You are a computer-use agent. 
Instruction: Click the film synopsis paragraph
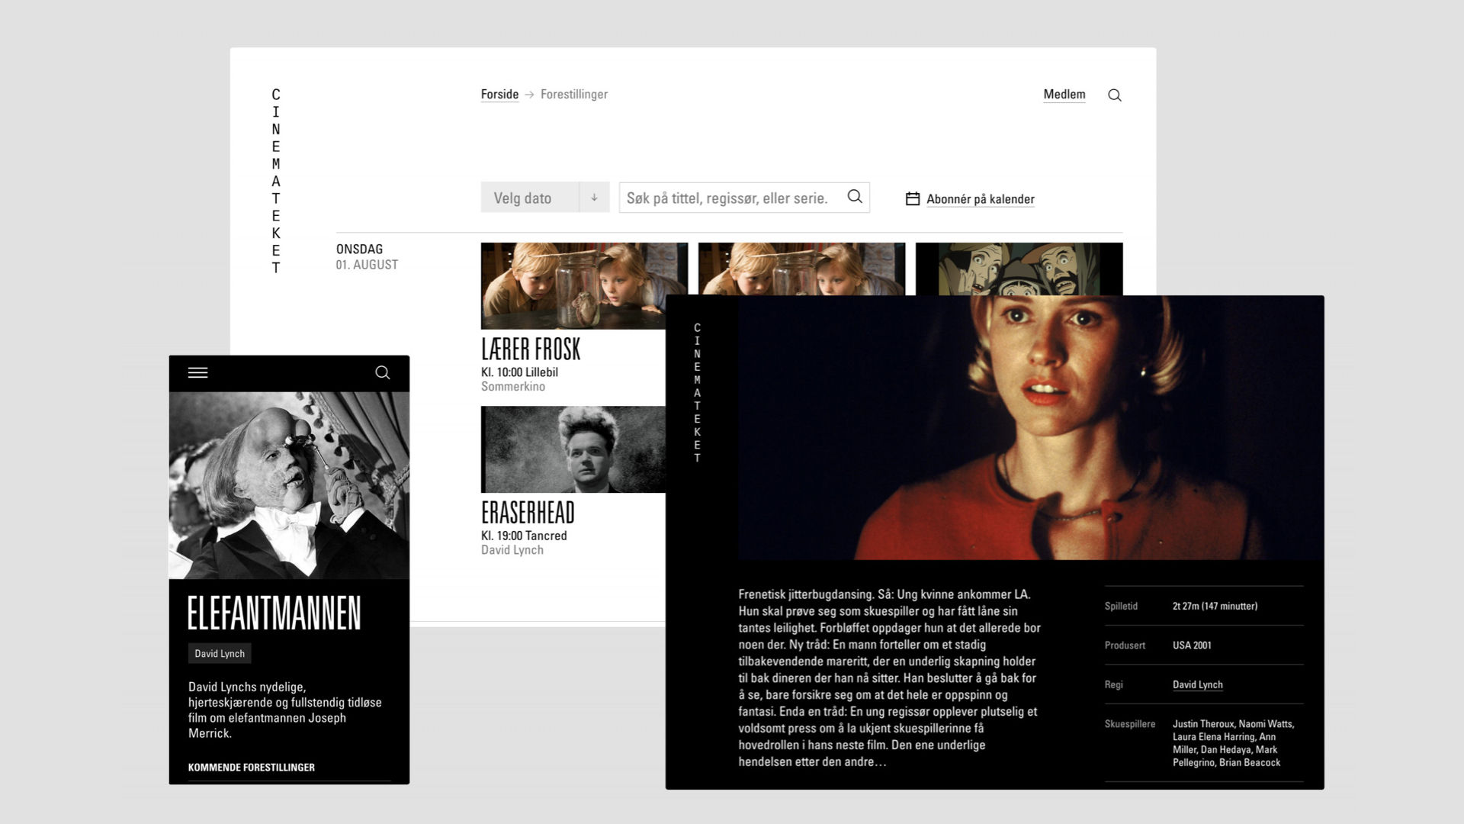pos(890,678)
